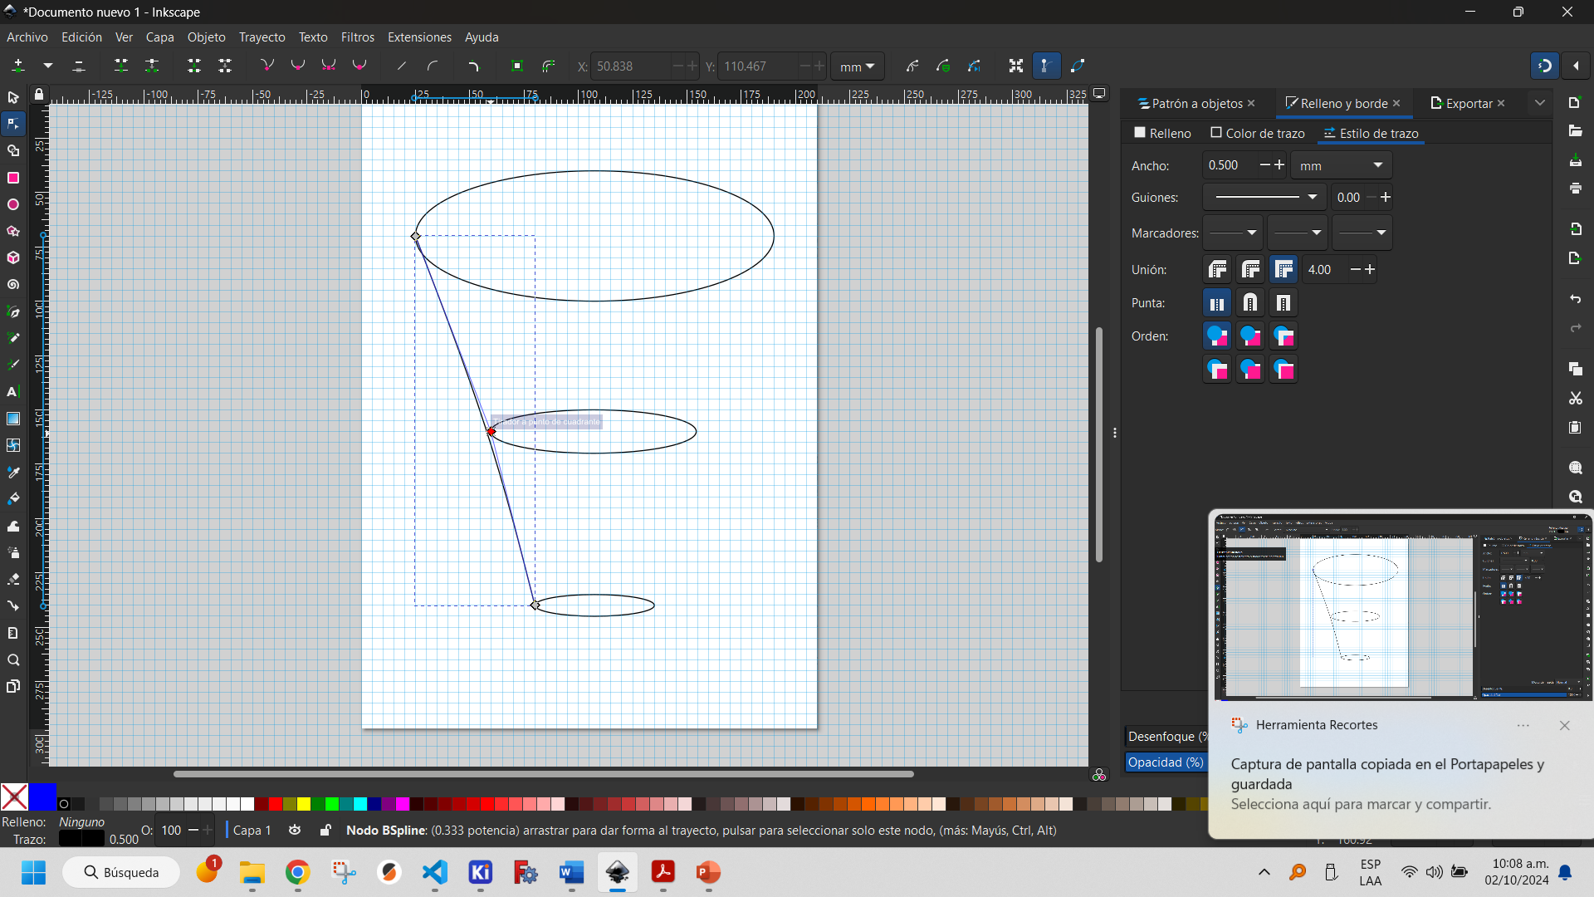Select the node editing tool
1594x897 pixels.
[15, 124]
